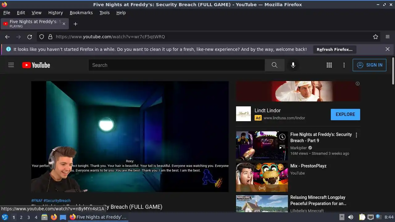Click the Refresh Firefox button

(335, 49)
